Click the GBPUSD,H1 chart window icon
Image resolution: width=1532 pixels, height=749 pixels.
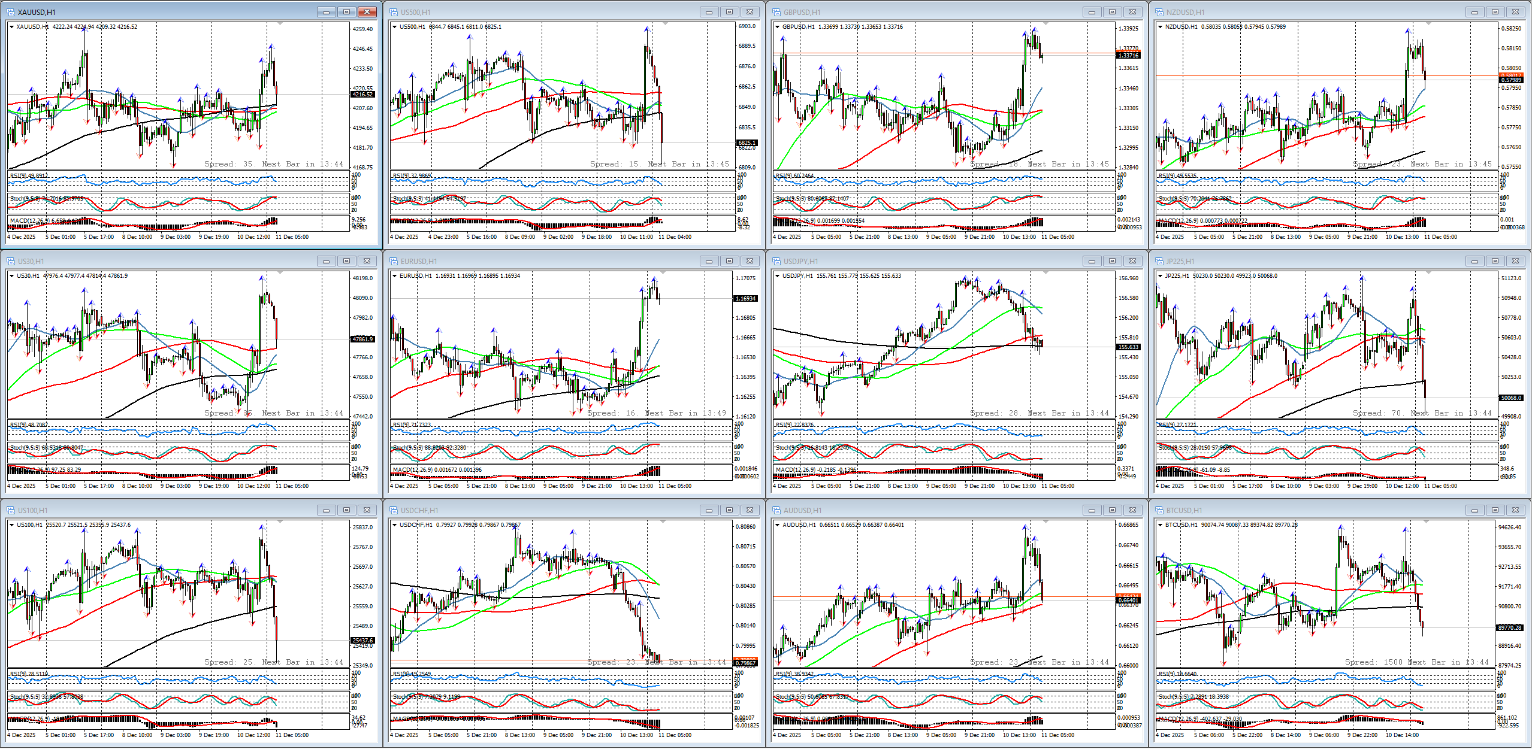pyautogui.click(x=776, y=12)
